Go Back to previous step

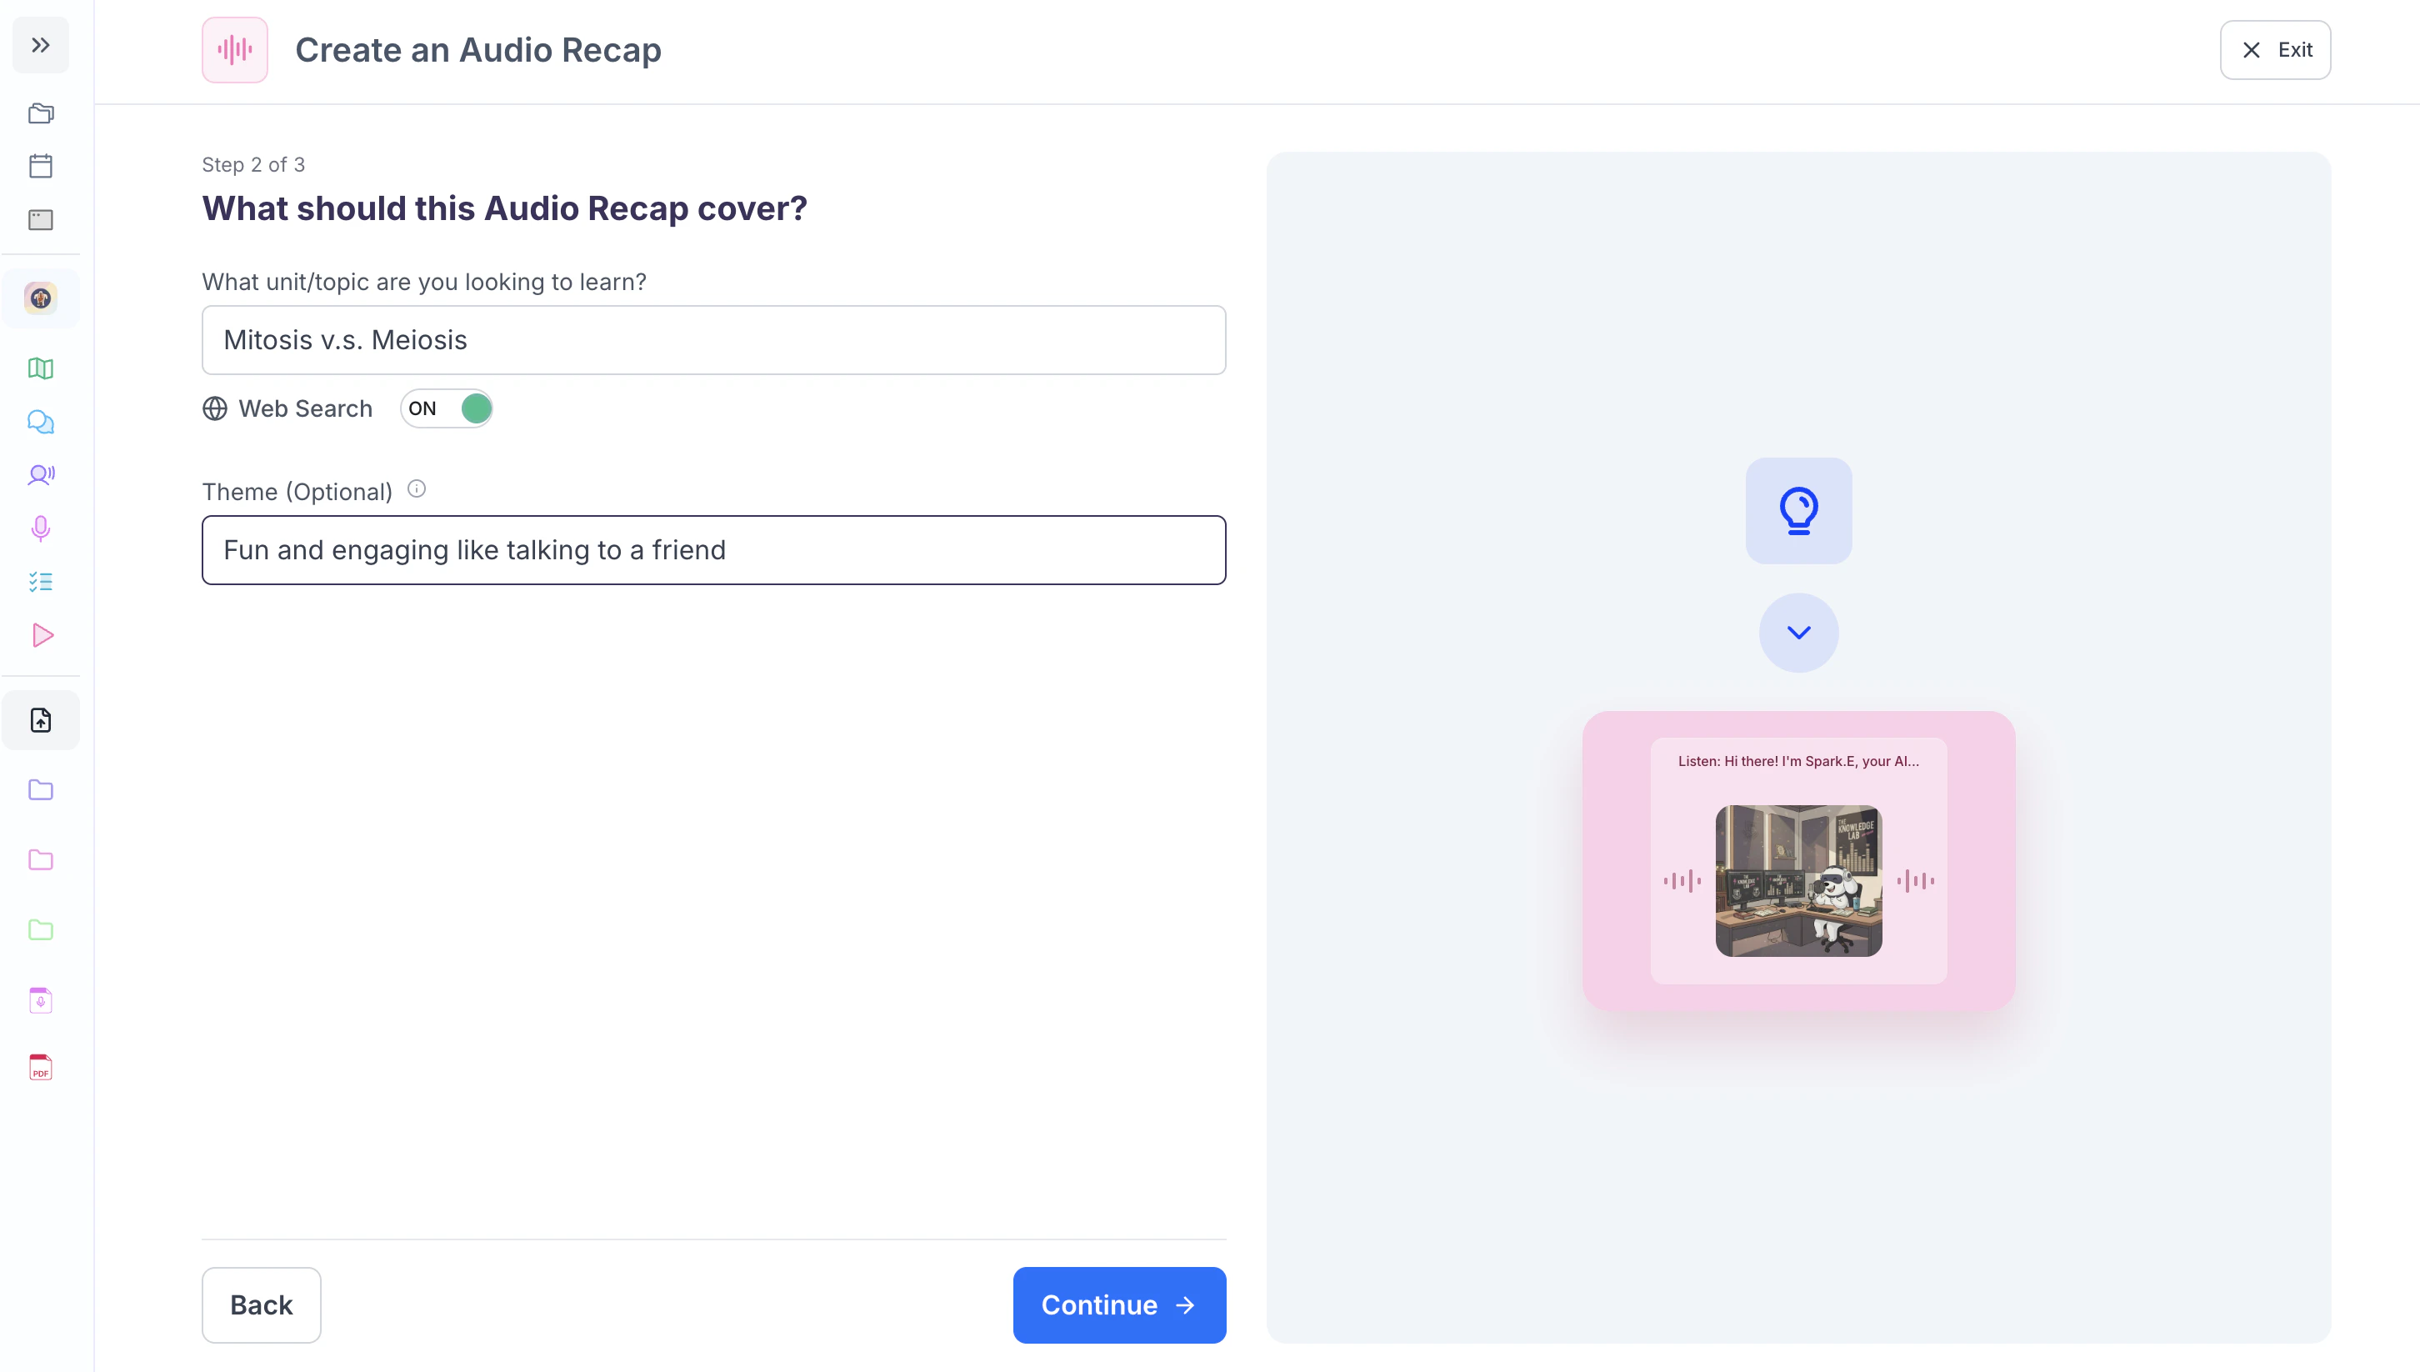tap(261, 1304)
